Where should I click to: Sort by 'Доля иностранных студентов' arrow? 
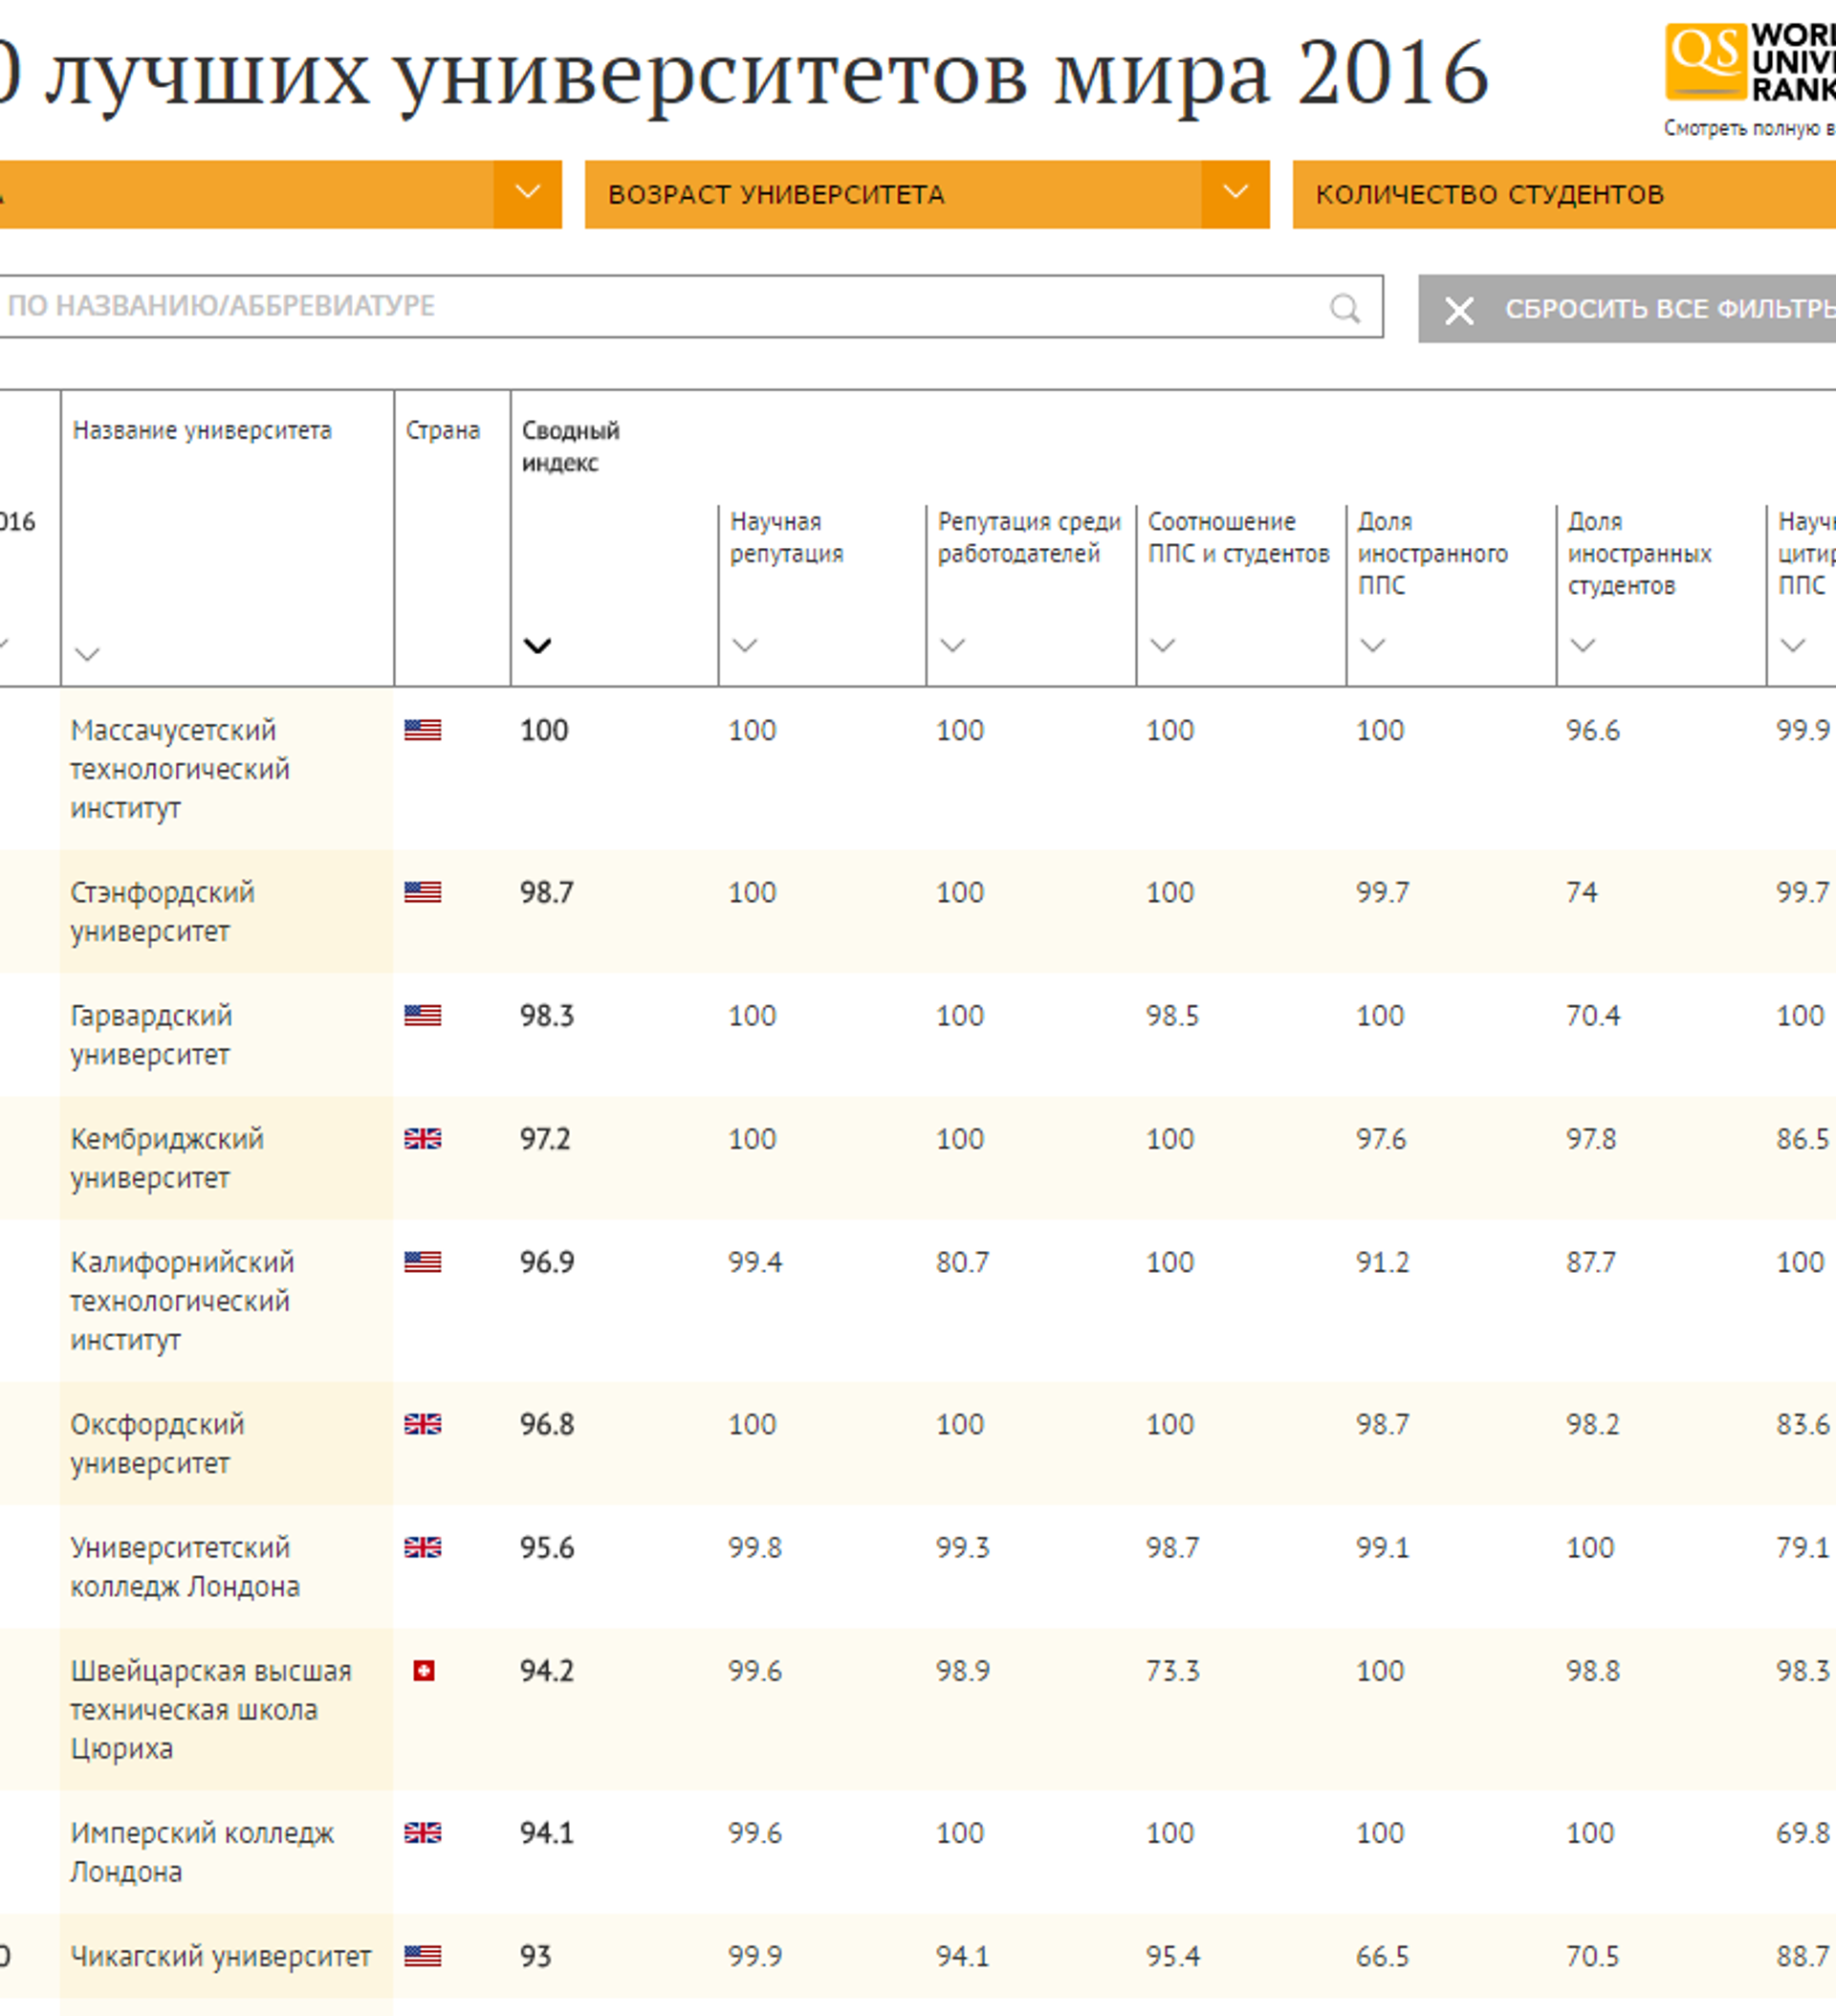[x=1582, y=646]
